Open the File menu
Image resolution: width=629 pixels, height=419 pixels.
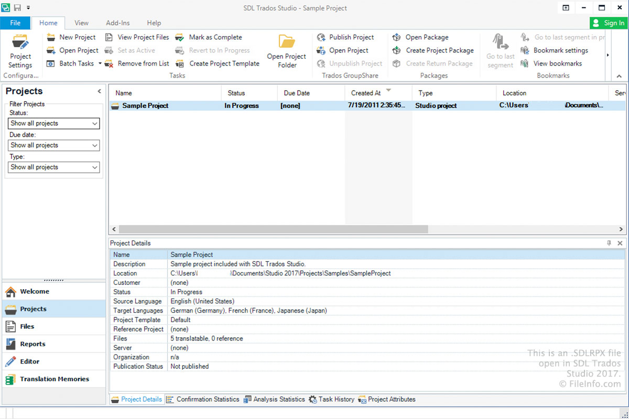[x=15, y=23]
